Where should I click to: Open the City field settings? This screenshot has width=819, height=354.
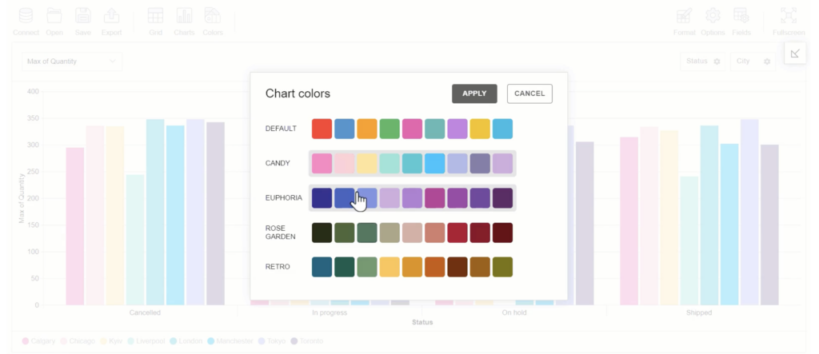tap(767, 62)
